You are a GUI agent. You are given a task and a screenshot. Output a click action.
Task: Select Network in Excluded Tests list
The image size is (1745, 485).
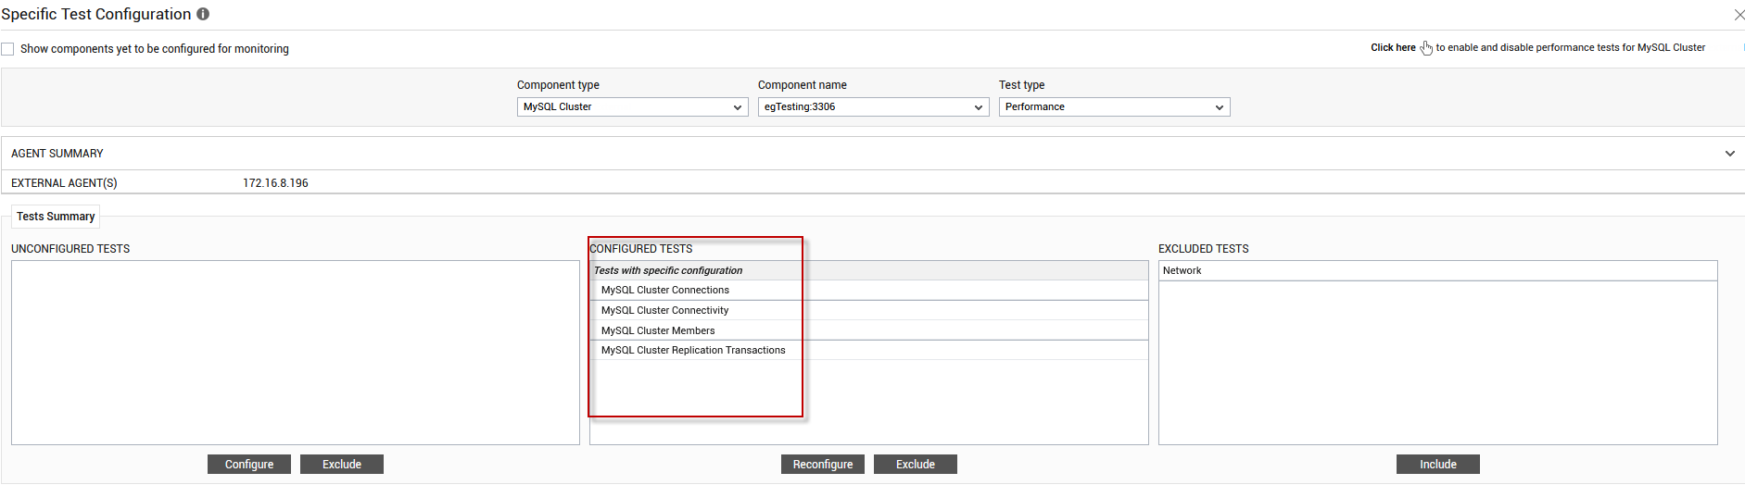[1437, 271]
